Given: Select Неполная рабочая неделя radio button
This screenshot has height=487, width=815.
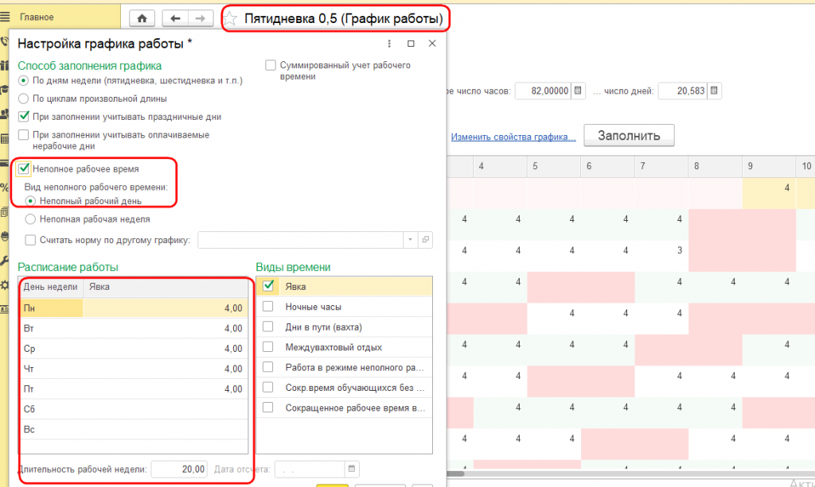Looking at the screenshot, I should pyautogui.click(x=30, y=219).
